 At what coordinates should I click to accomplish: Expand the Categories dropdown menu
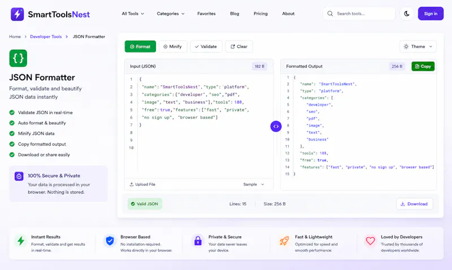coord(171,14)
